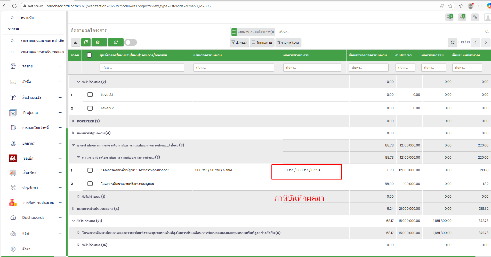Check the Level2.1 row checkbox
The image size is (491, 257).
click(90, 95)
